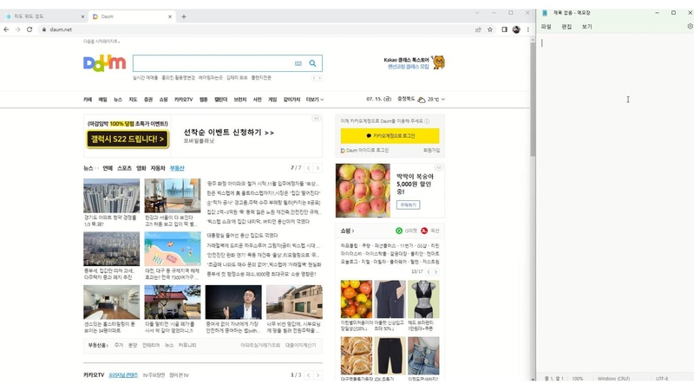Show previous trending search keywords arrow

tap(314, 78)
